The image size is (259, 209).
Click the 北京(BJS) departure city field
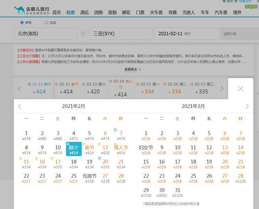click(45, 34)
